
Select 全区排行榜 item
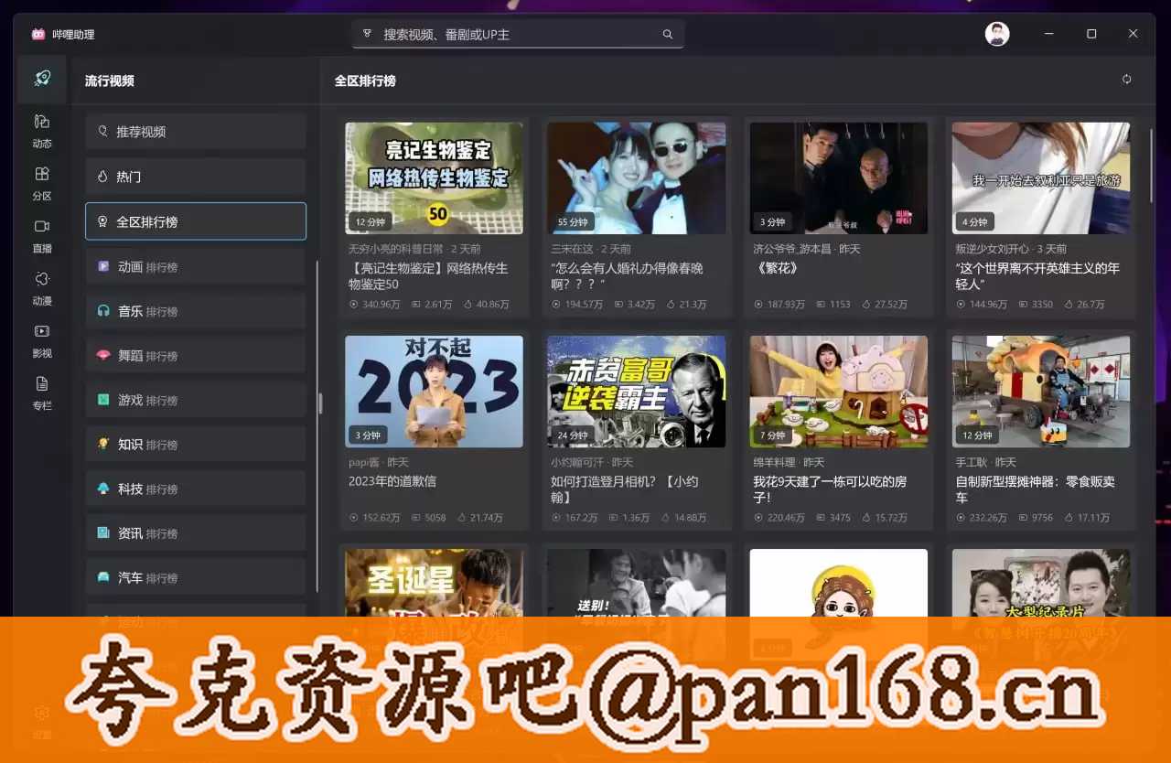(196, 221)
